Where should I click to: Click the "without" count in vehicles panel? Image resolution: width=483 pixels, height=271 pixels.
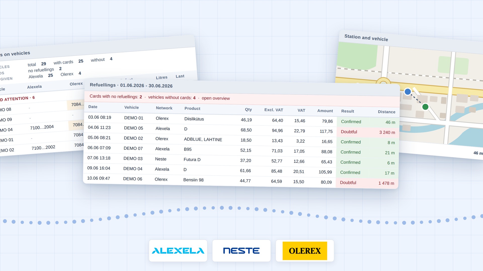(x=111, y=59)
